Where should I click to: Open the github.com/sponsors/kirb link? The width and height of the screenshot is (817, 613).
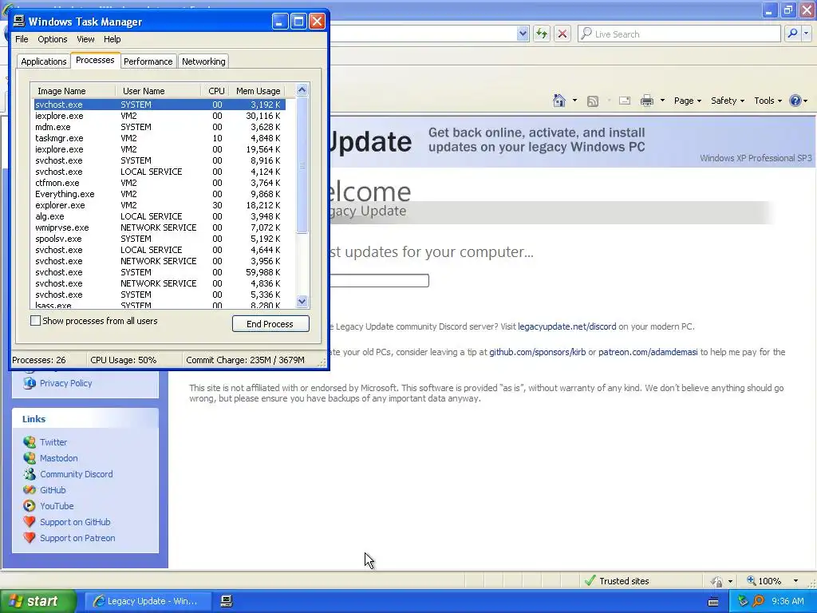pyautogui.click(x=537, y=352)
